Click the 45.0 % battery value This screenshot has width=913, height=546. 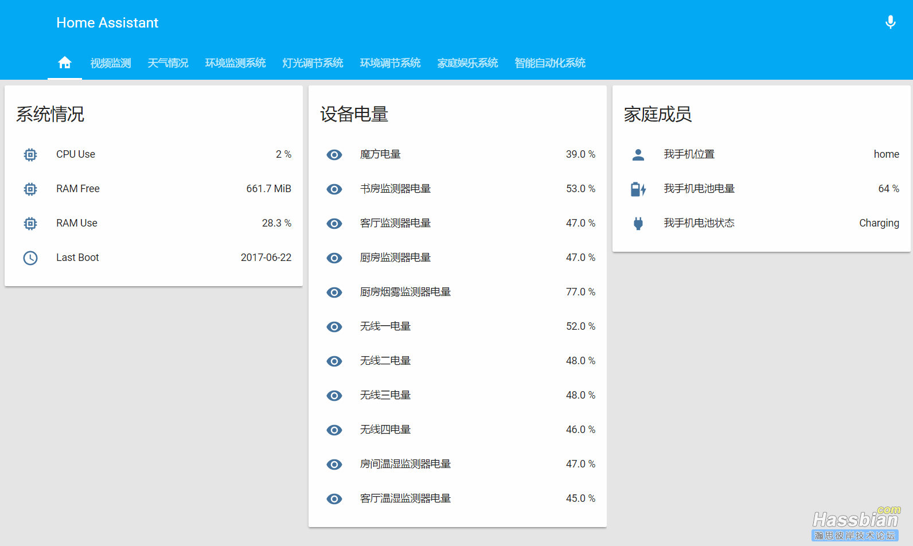pos(580,498)
